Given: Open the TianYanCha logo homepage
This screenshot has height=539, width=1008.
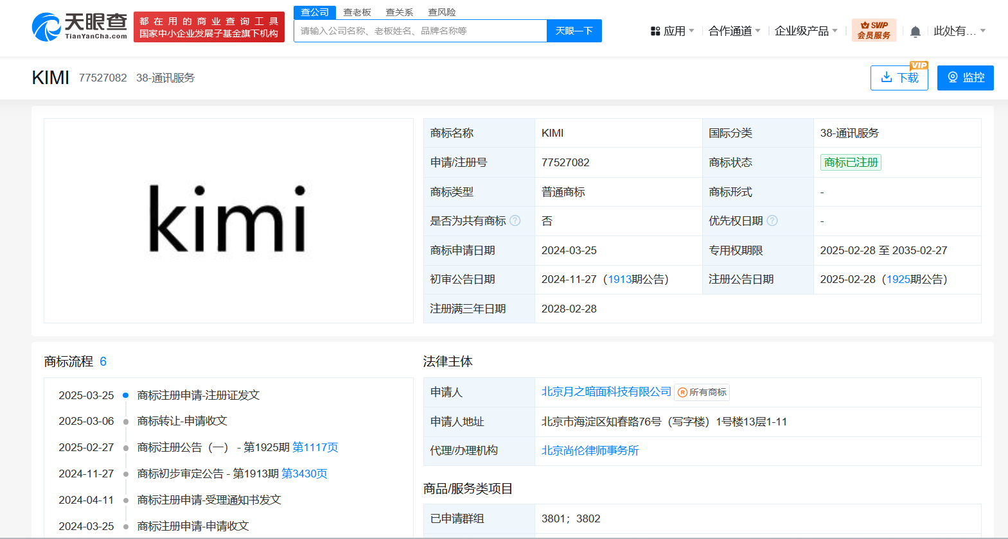Looking at the screenshot, I should click(x=80, y=27).
